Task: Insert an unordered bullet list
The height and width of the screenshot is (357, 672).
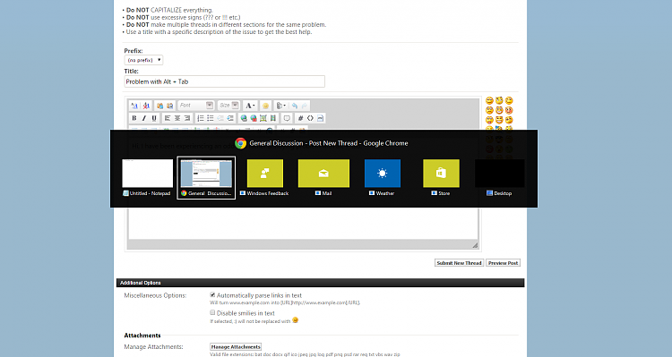Action: 210,118
